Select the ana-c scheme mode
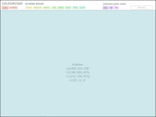Viewport: 156px width, 117px height. point(68,7)
